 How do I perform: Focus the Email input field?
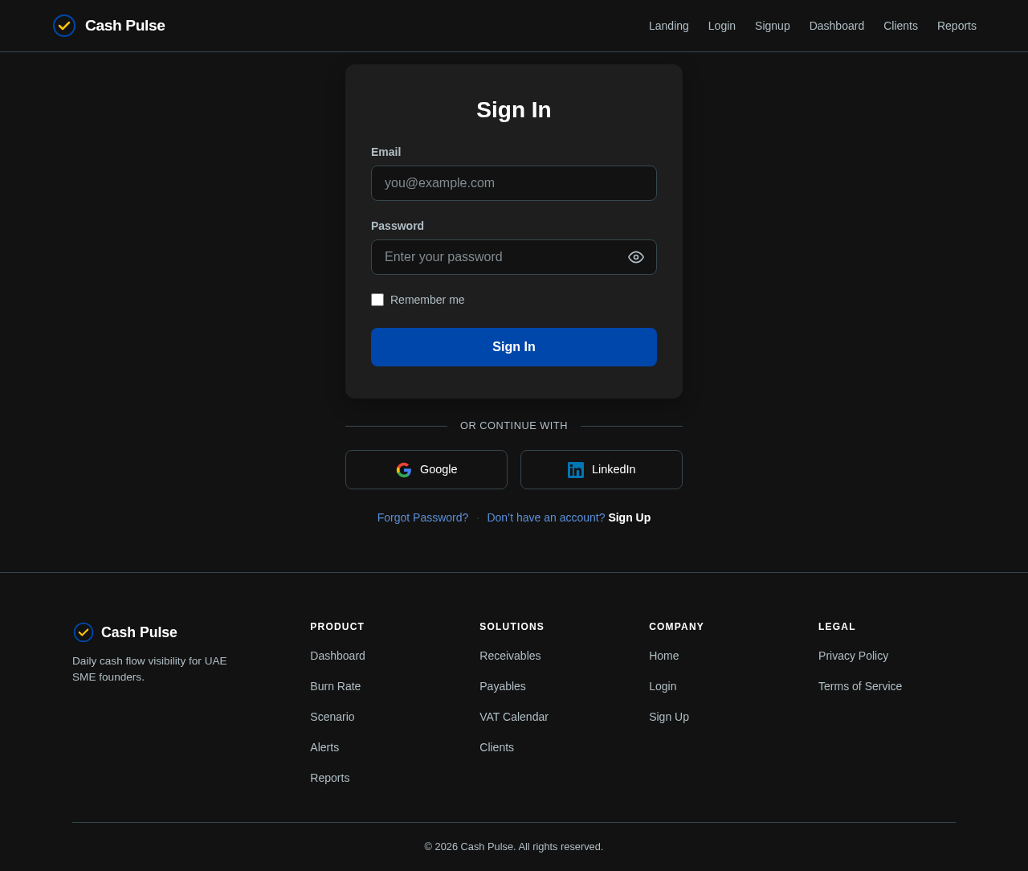(x=514, y=183)
